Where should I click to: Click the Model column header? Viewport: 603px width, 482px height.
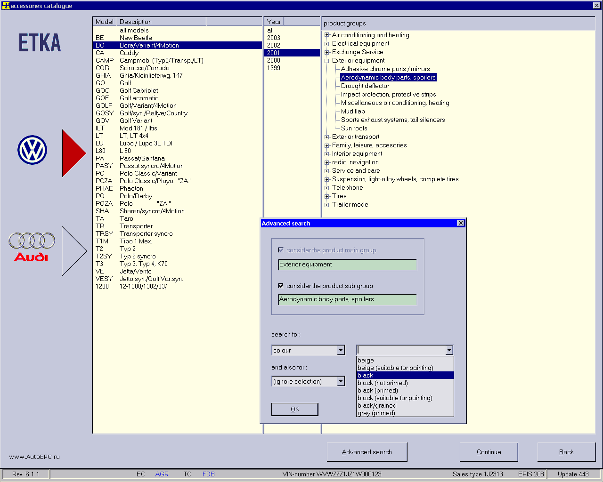pos(104,22)
